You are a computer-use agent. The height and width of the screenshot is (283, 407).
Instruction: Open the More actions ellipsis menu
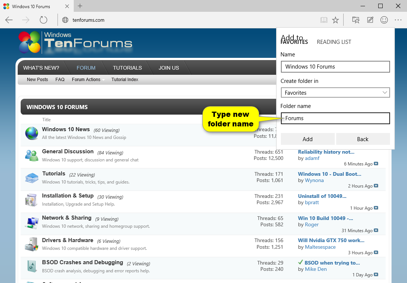tap(398, 20)
